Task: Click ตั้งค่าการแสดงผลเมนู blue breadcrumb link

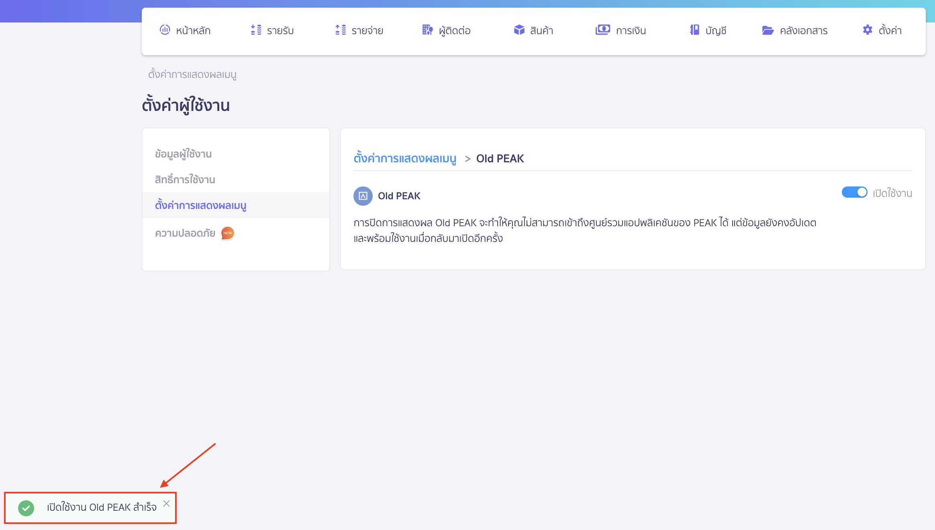Action: pyautogui.click(x=405, y=158)
